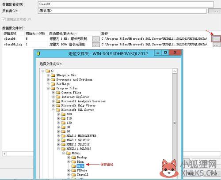This screenshot has height=180, width=221.
Task: Click the Backup folder icon
Action: pos(73,157)
